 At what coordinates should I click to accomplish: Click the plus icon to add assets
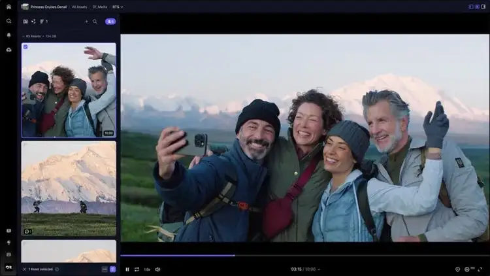pos(86,22)
